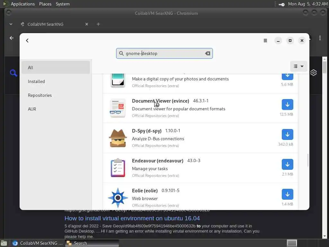The image size is (329, 247).
Task: Switch to Search taskbar item
Action: click(92, 243)
